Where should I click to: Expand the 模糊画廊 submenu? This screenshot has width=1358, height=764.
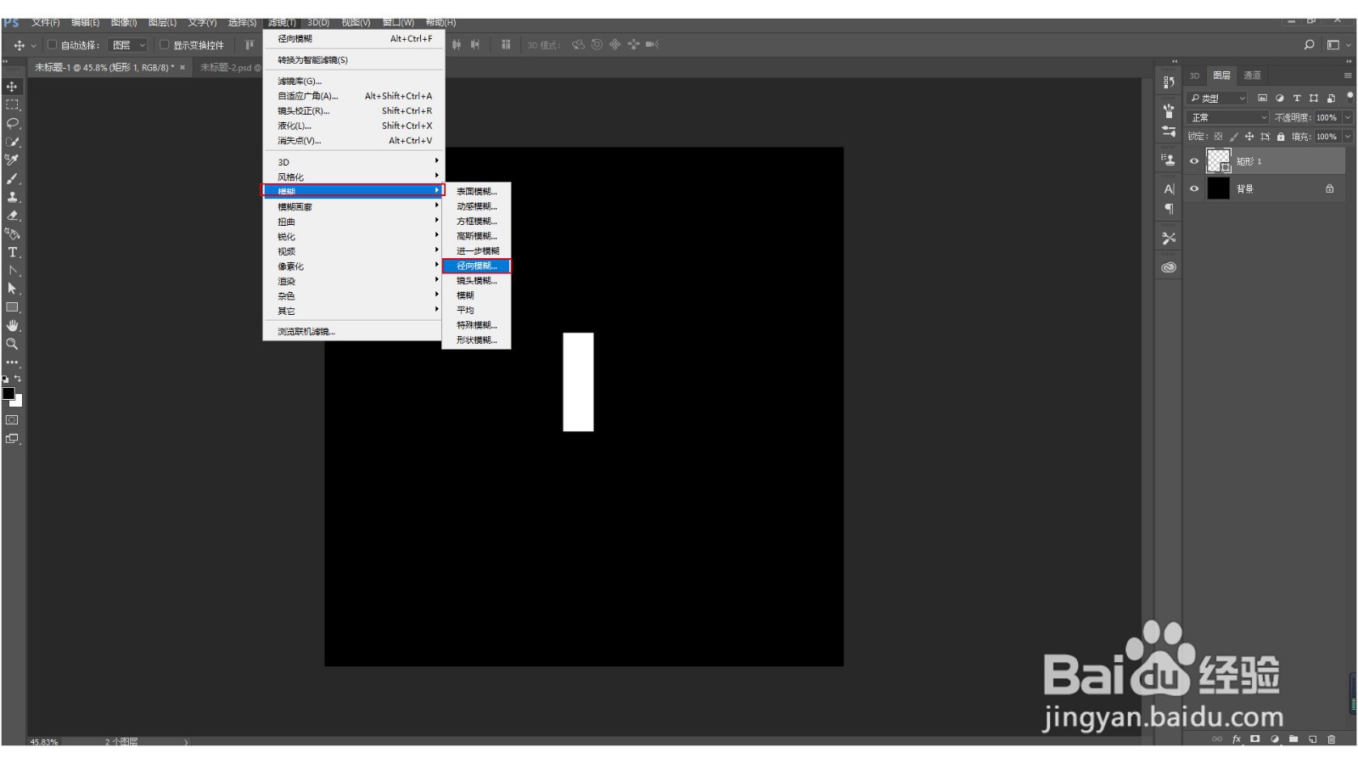click(x=353, y=206)
